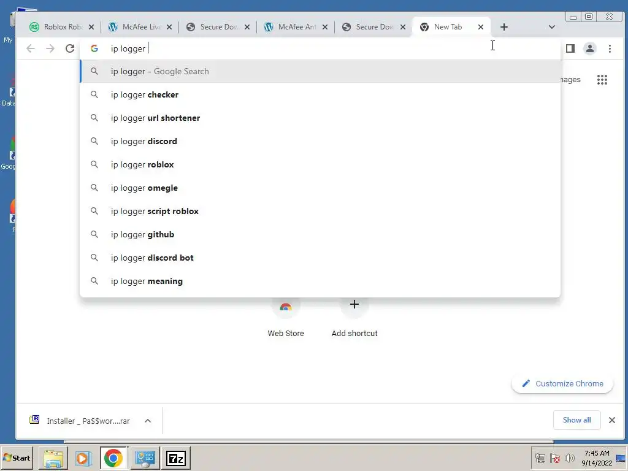The height and width of the screenshot is (471, 628).
Task: Click the browser reload button
Action: pos(70,48)
